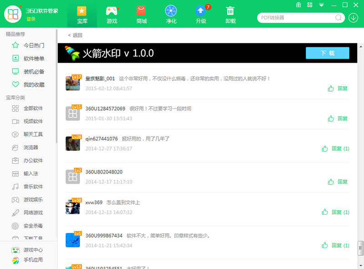This screenshot has height=269, width=364.
Task: Click the 登录 link
Action: pyautogui.click(x=31, y=19)
